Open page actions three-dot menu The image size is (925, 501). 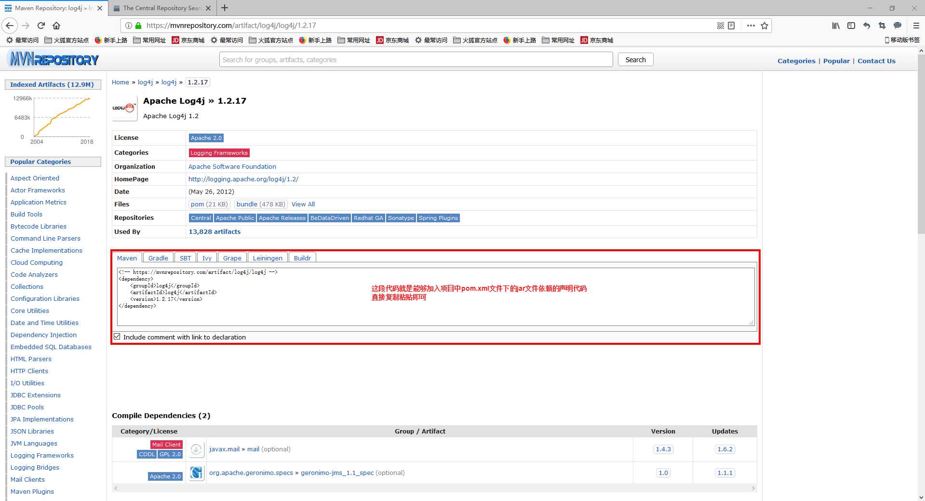coord(751,26)
